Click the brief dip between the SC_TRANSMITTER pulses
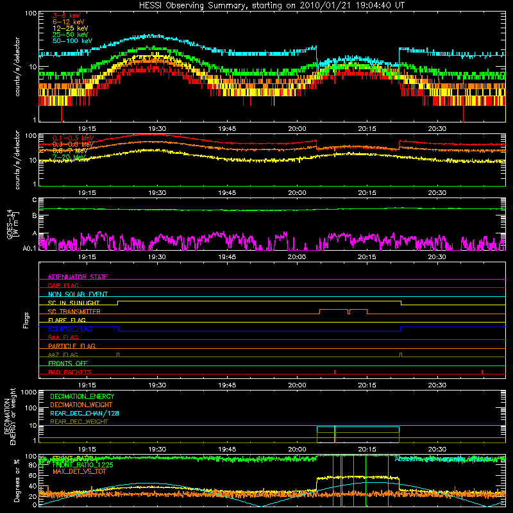The width and height of the screenshot is (513, 513). [349, 312]
